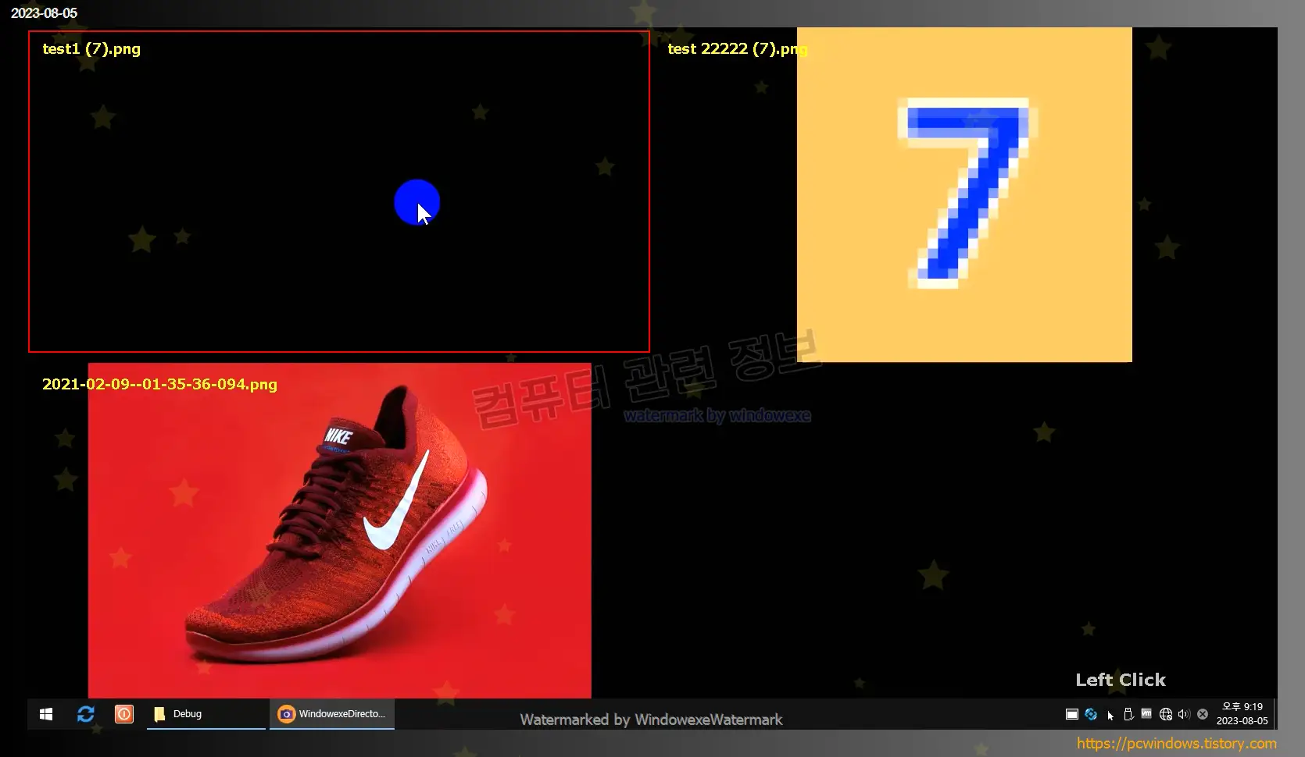The image size is (1305, 757).
Task: Click the Show desktop strip
Action: [1275, 714]
